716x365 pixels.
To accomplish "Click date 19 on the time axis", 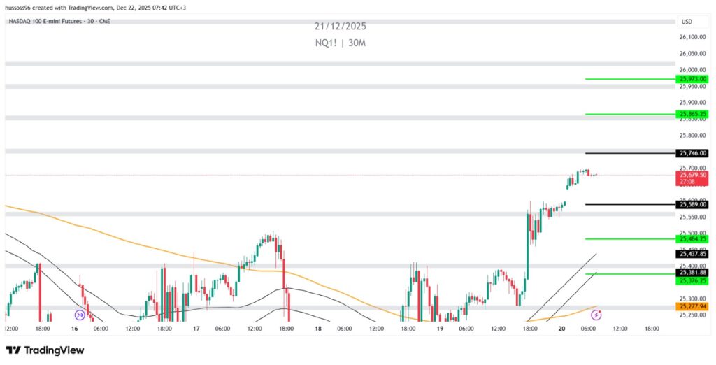I will [440, 328].
